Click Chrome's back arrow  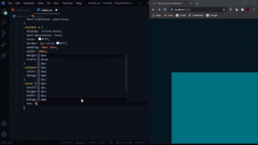(x=153, y=10)
